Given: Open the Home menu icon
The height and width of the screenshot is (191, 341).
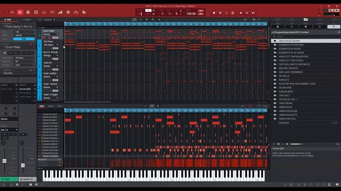Looking at the screenshot, I should (12, 12).
